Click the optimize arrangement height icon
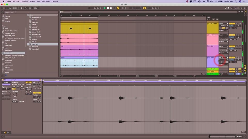This screenshot has height=139, width=248. click(239, 12)
